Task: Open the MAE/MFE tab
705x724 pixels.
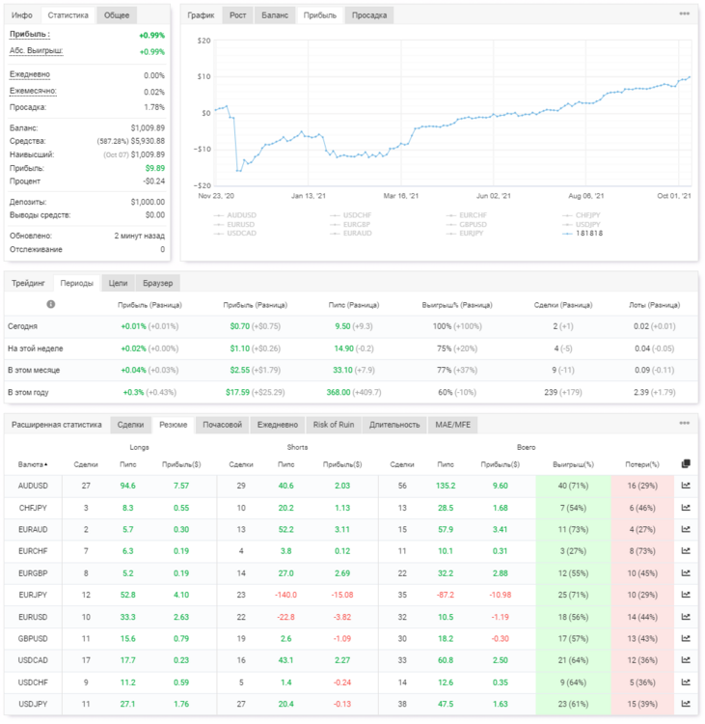Action: (453, 425)
